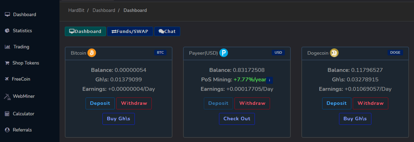
Task: Buy Gh\s for Bitcoin
Action: [x=119, y=119]
